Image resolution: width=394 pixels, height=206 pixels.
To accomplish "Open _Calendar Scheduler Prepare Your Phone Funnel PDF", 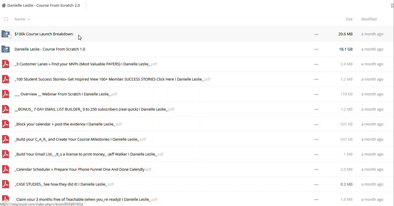I will pyautogui.click(x=83, y=169).
